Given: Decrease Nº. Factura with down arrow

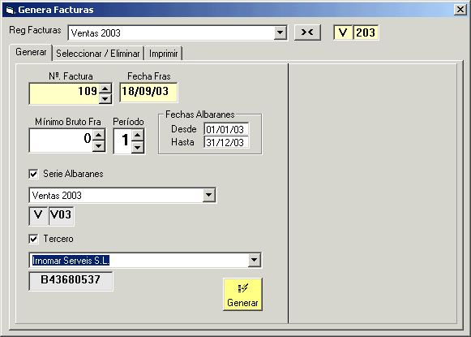Looking at the screenshot, I should click(105, 99).
